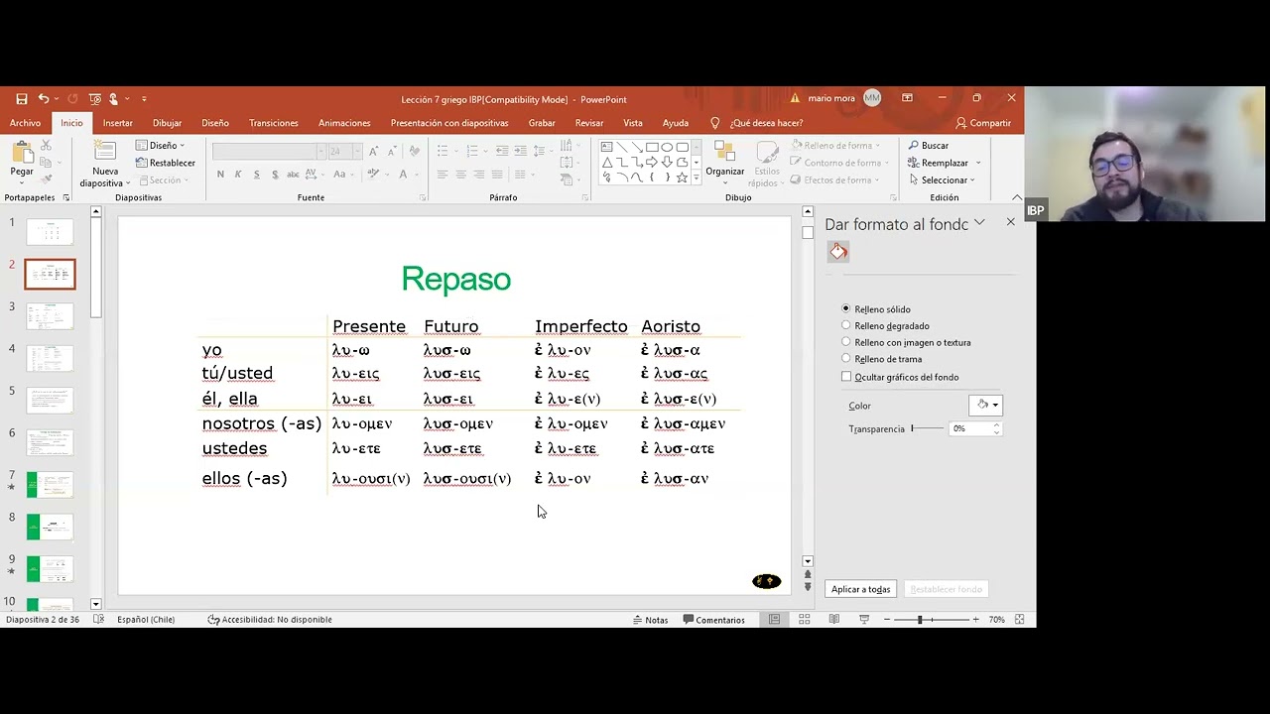Center align paragraph text icon
Screen dimensions: 1270x714
click(x=460, y=175)
